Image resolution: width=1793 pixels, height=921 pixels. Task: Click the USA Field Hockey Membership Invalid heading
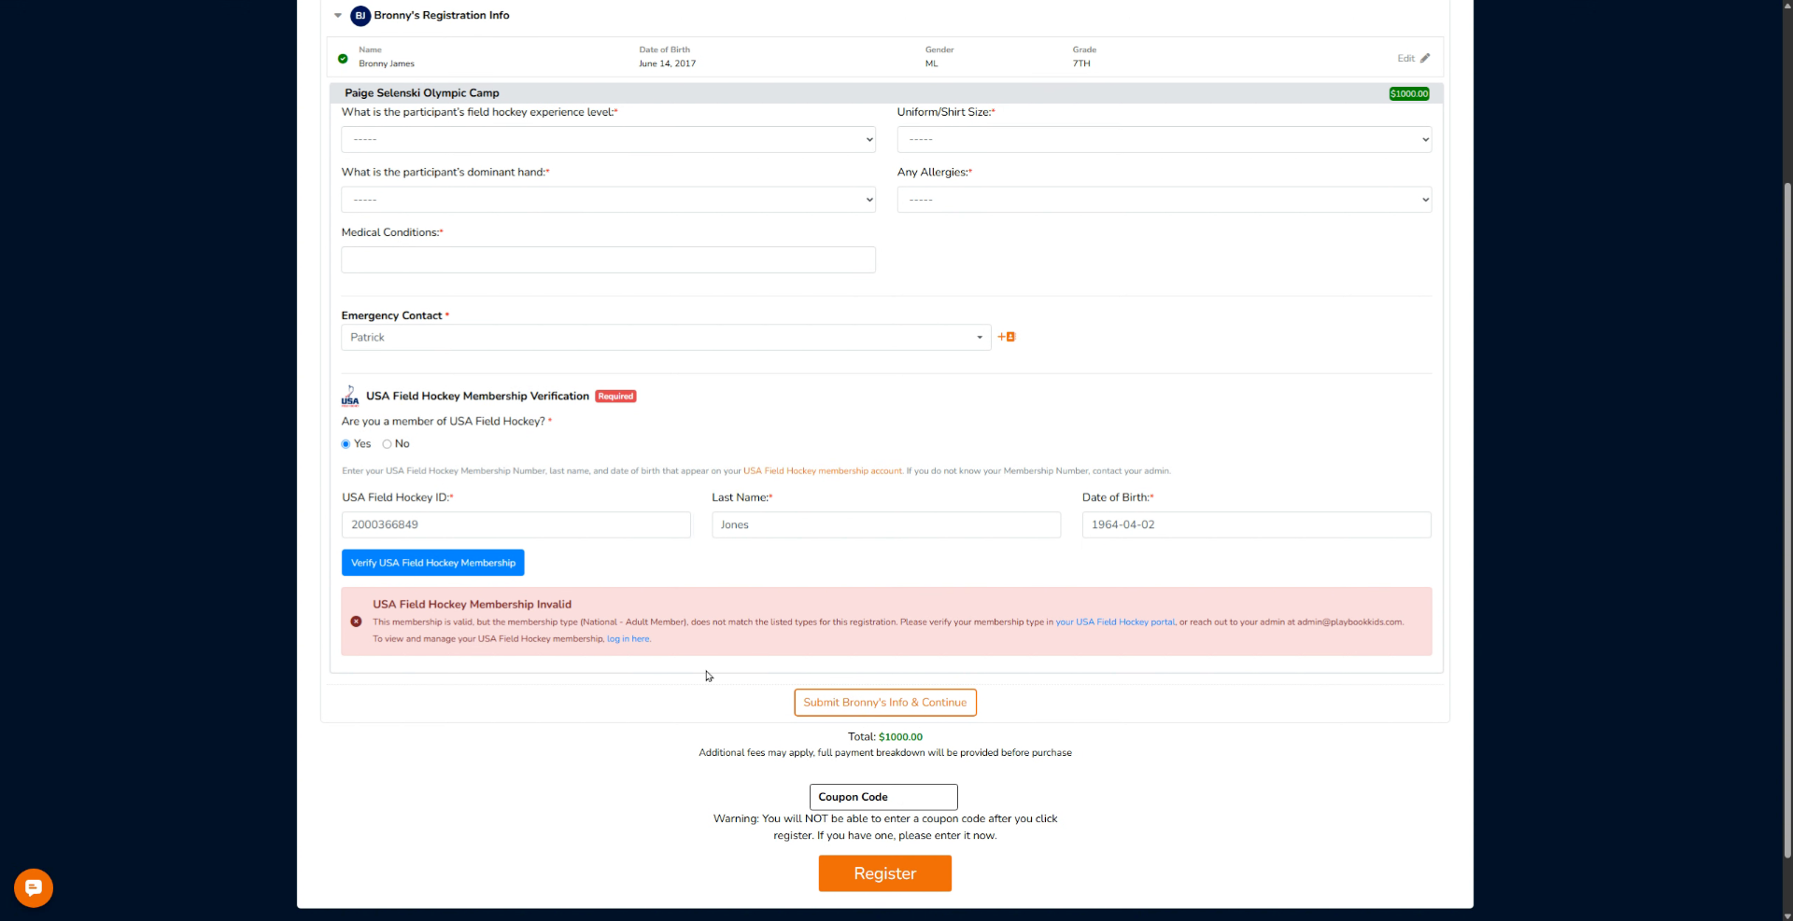[472, 605]
